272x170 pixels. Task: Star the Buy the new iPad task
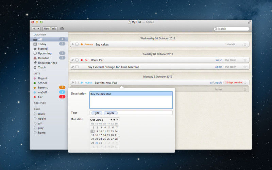[245, 83]
